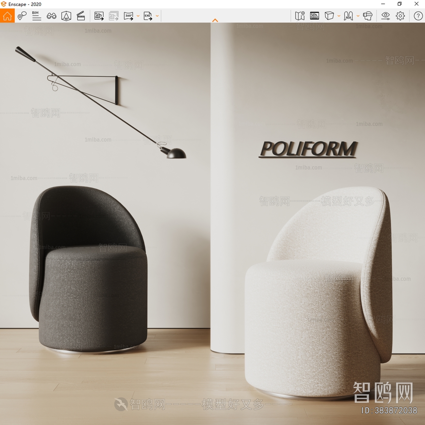Show BIM information panel
The image size is (425, 425).
[37, 16]
